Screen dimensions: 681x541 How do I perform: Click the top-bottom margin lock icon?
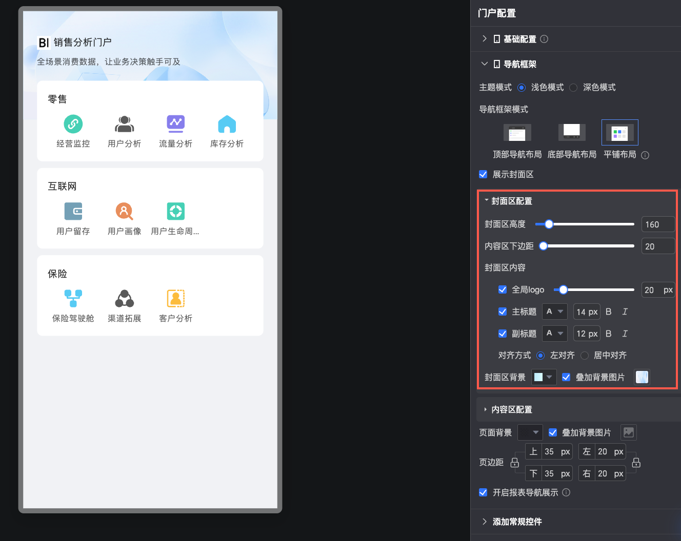515,463
